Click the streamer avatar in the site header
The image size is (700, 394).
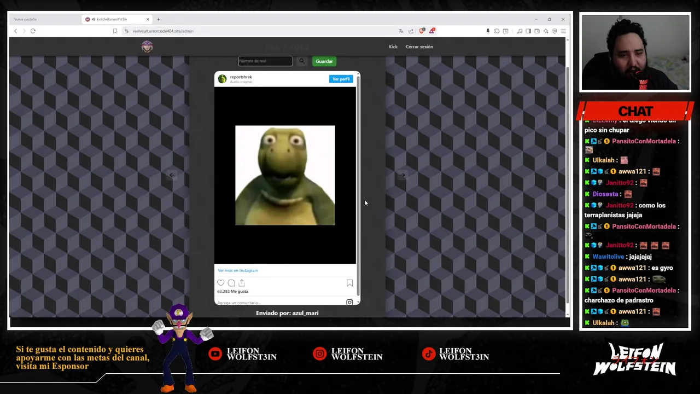point(147,47)
